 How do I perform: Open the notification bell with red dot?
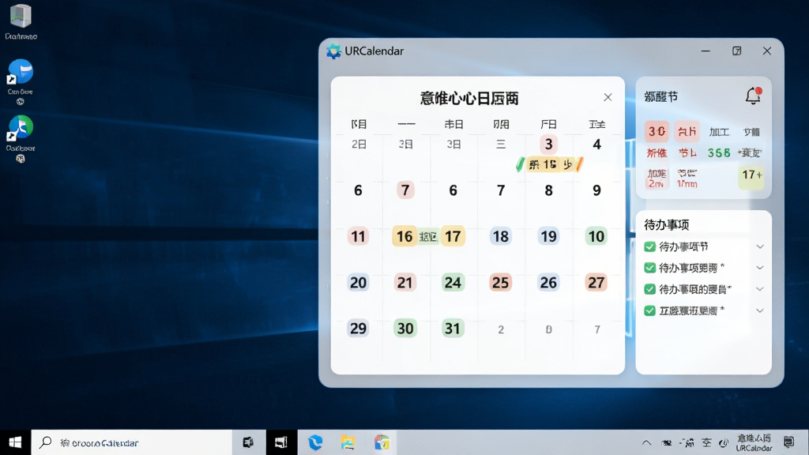[x=753, y=96]
